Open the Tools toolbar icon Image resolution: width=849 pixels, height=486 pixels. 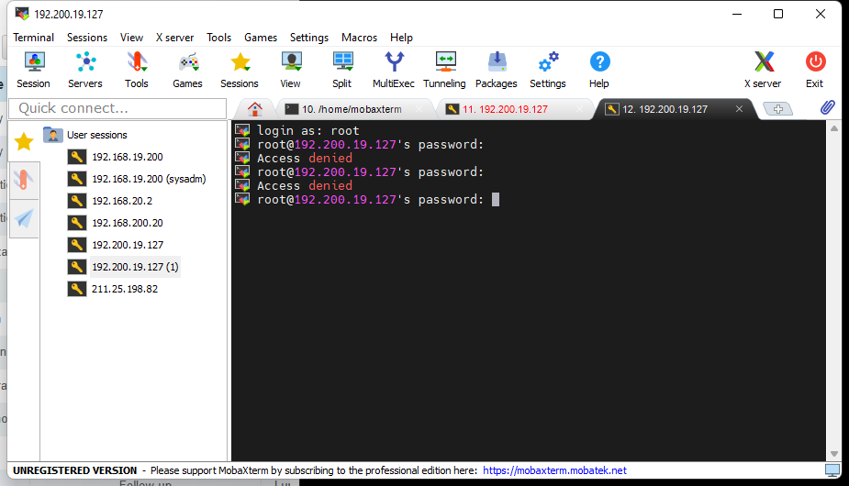pos(137,69)
